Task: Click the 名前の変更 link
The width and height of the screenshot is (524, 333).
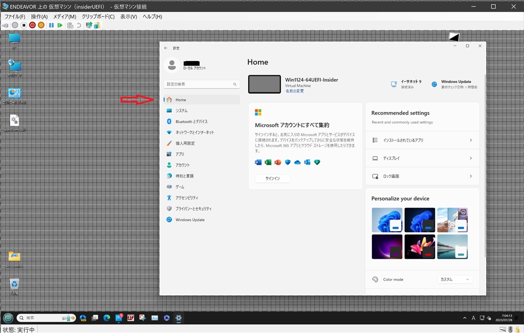Action: pyautogui.click(x=294, y=91)
